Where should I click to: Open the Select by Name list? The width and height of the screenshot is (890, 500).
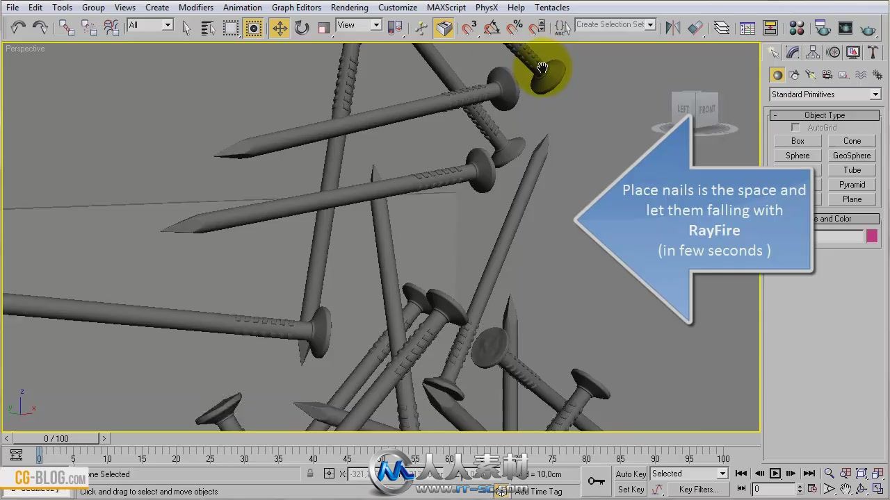208,28
